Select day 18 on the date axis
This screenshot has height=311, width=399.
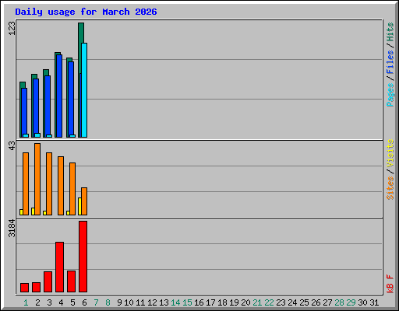pos(222,302)
